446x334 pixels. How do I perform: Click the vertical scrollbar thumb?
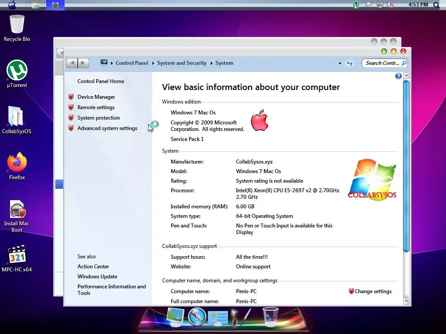click(x=406, y=166)
